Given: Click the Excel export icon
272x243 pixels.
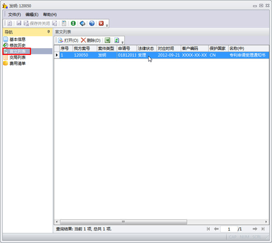Looking at the screenshot, I should 107,40.
